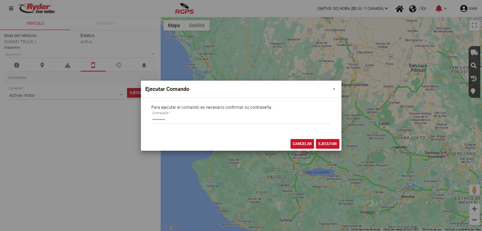Click the Contraseña password field
482x231 pixels.
(x=241, y=119)
